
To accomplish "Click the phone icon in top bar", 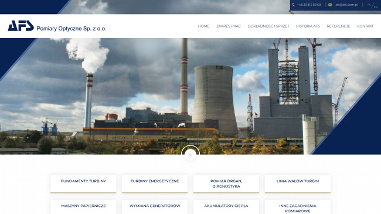I will click(x=293, y=5).
